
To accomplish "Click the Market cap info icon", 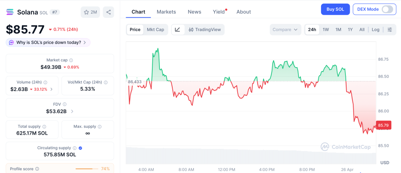I will click(71, 60).
